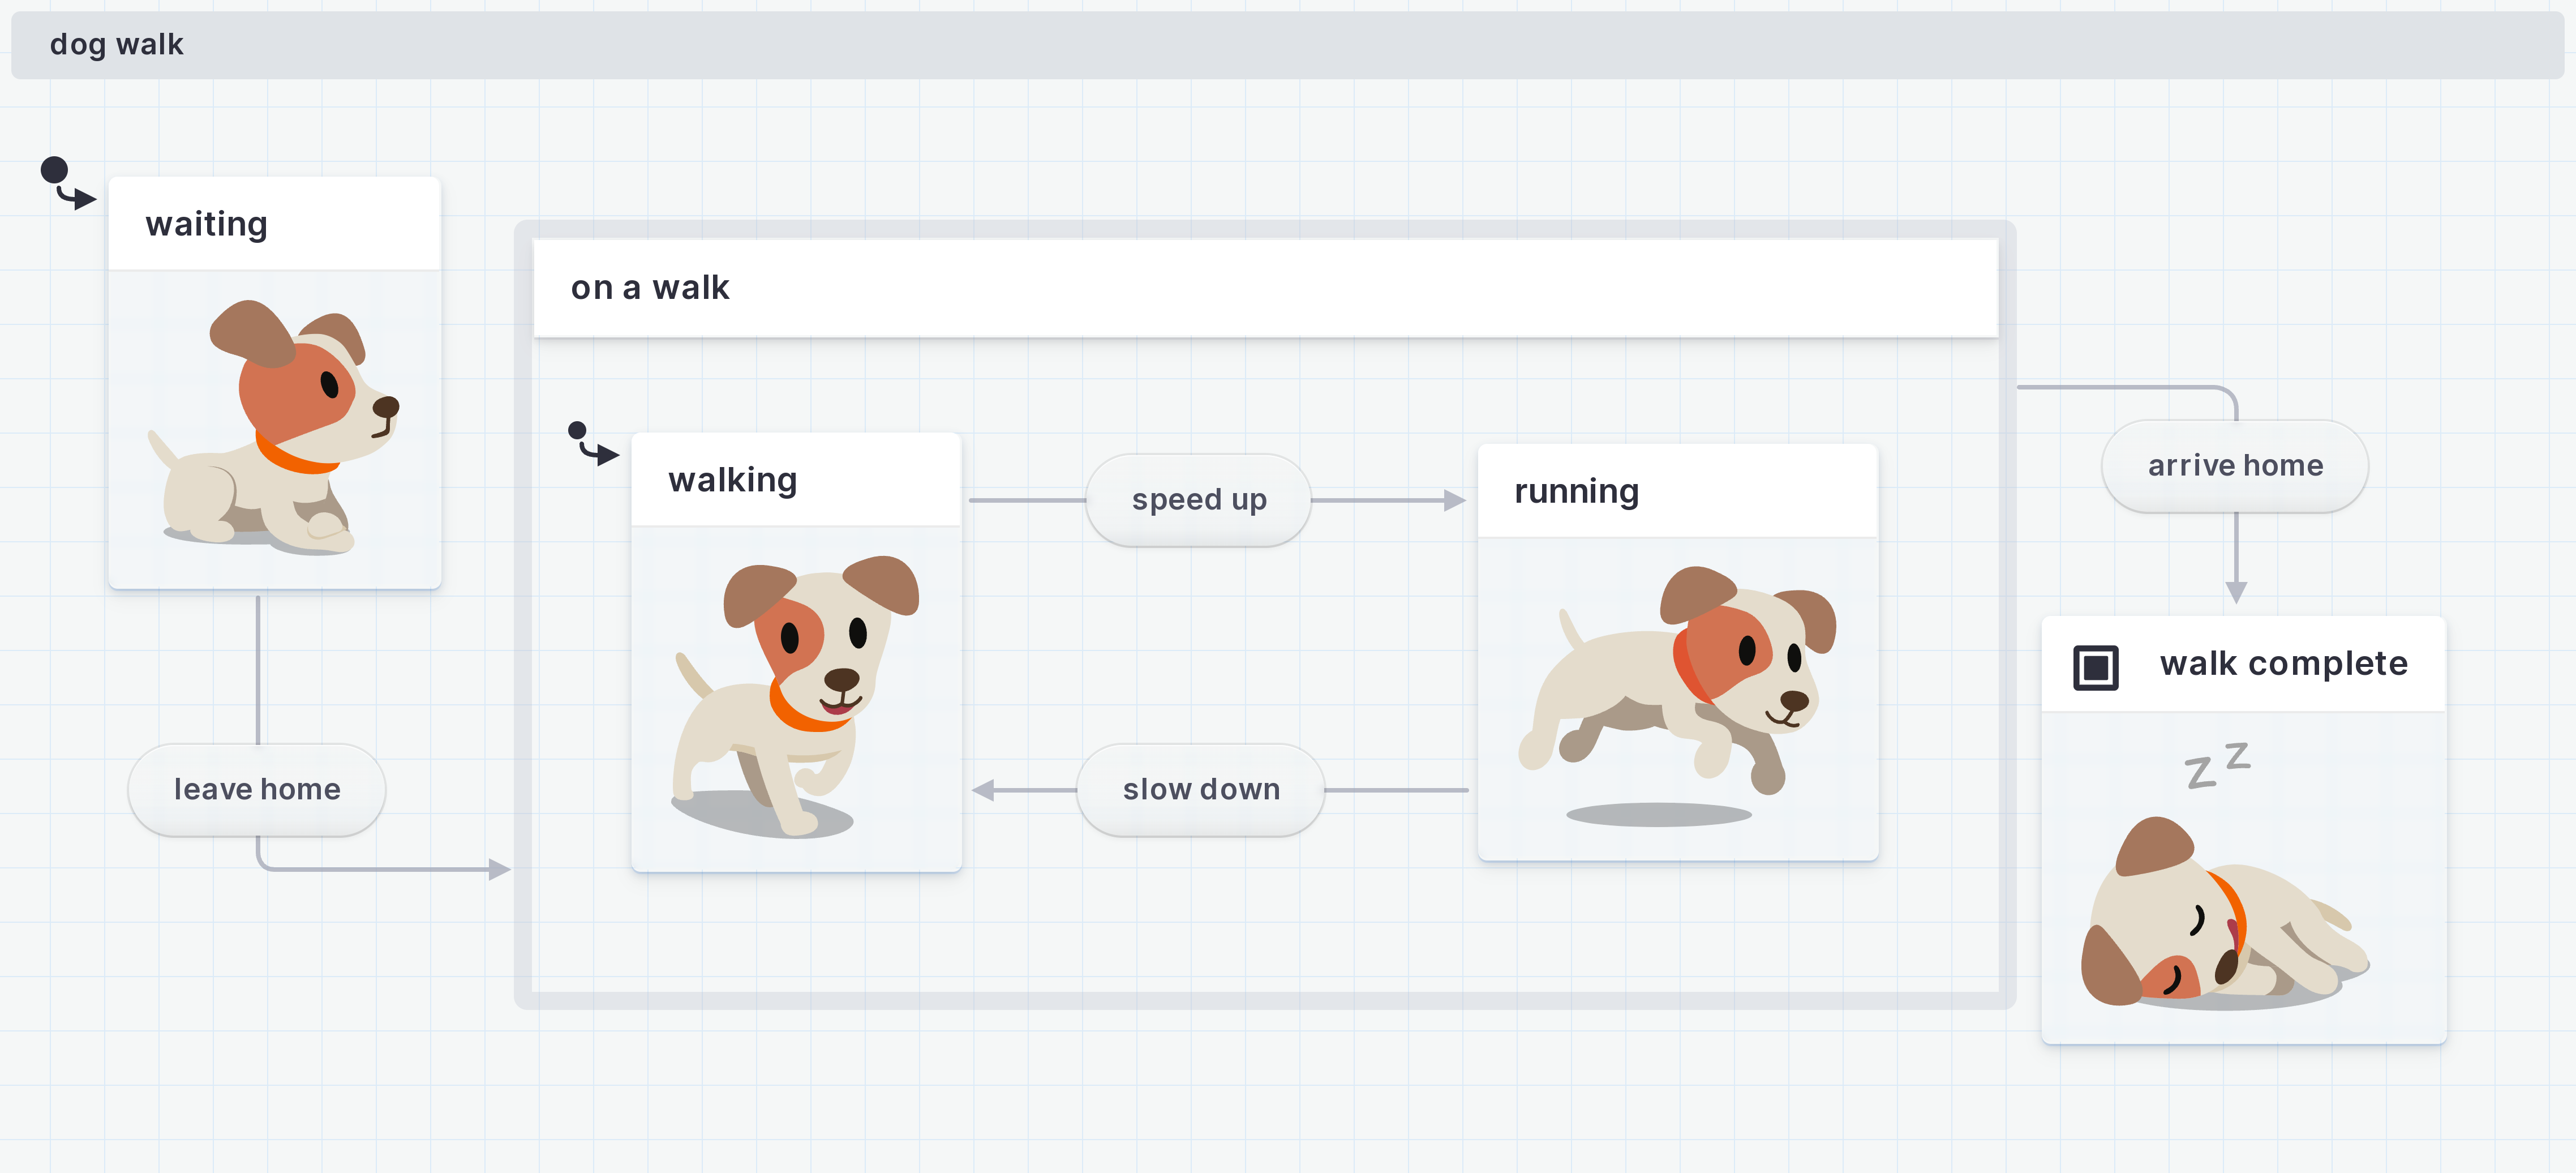Click the on a walk state label
Image resolution: width=2576 pixels, height=1173 pixels.
649,287
